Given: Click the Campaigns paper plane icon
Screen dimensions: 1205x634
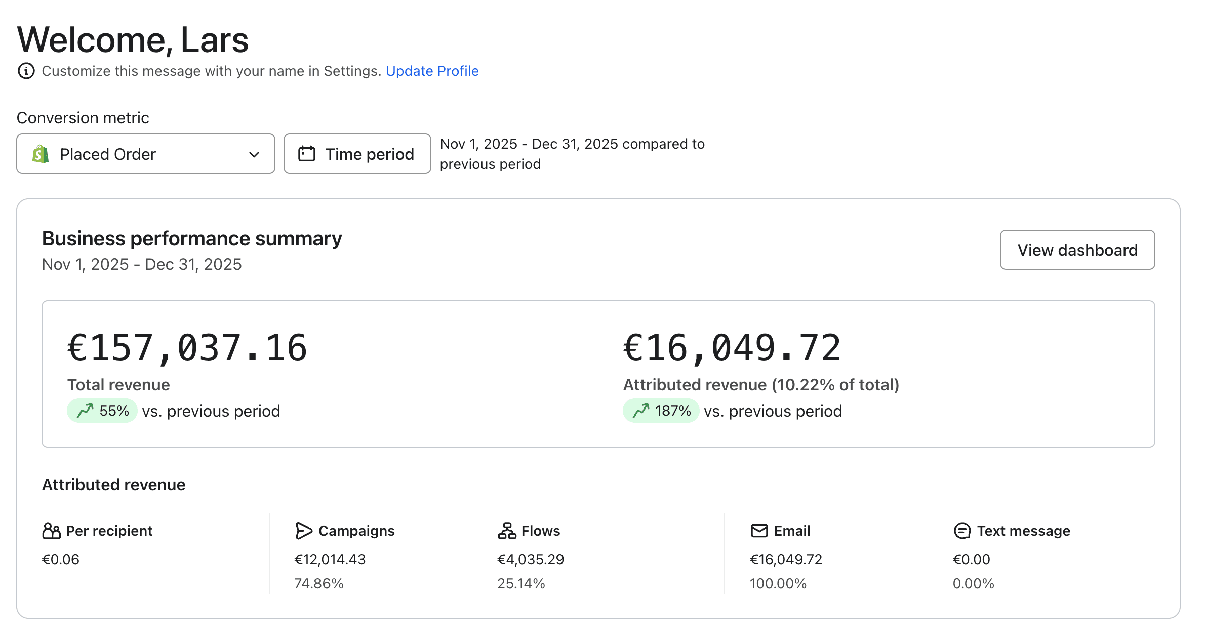Looking at the screenshot, I should point(303,531).
